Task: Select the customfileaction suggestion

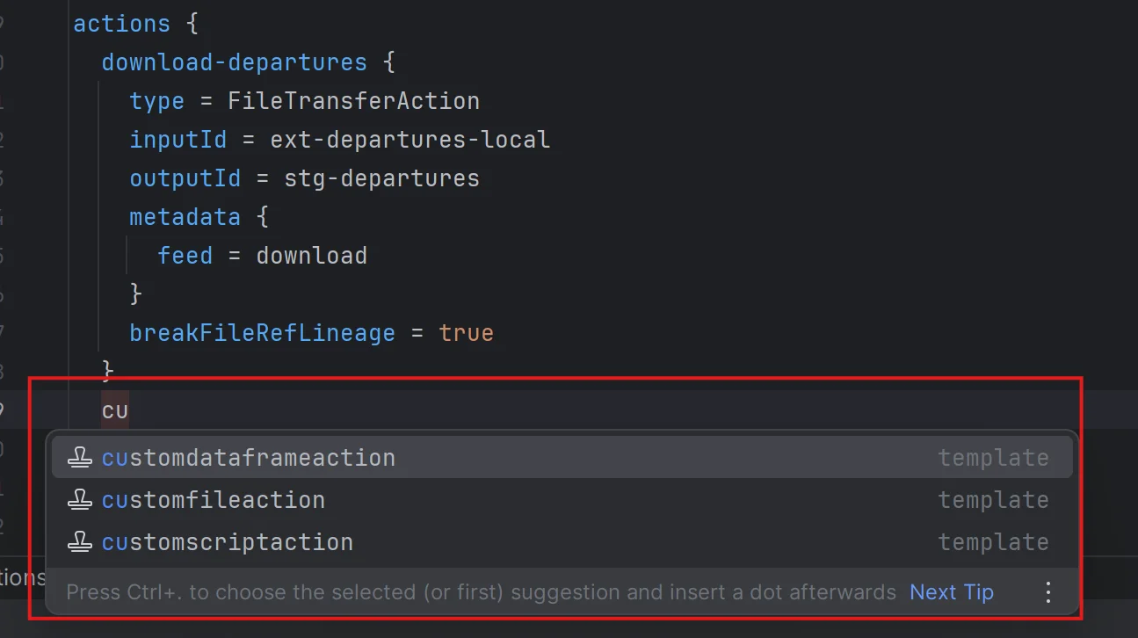Action: 214,499
